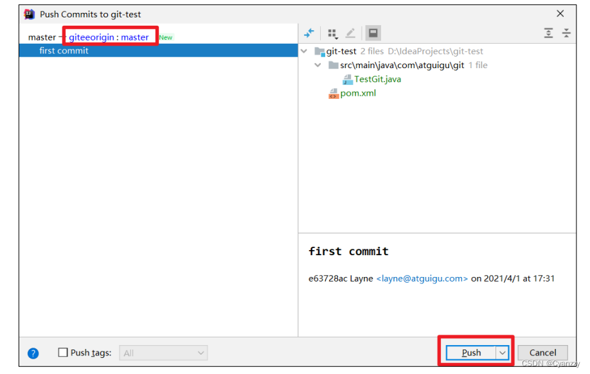Click the 'first commit' heading in details

pos(348,251)
